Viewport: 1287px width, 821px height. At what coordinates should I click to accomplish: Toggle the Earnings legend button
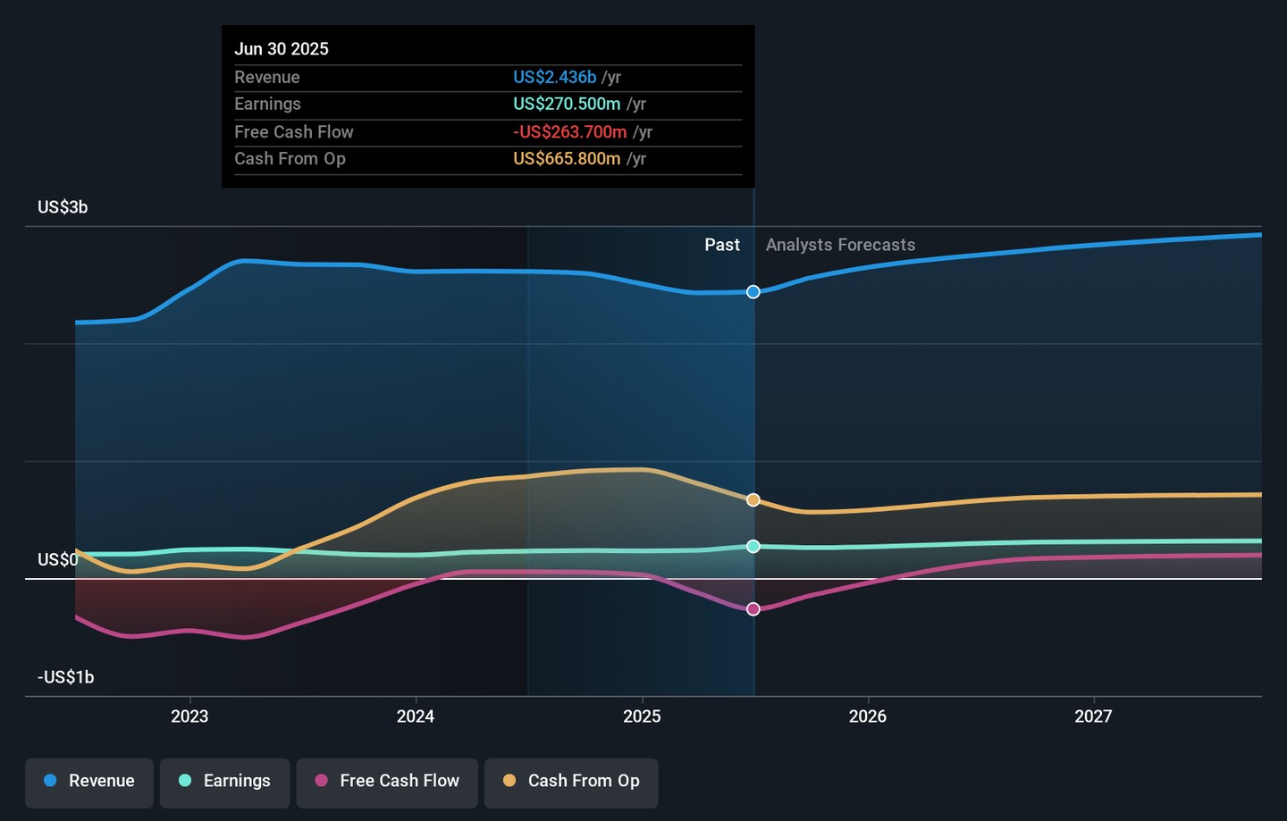click(224, 782)
